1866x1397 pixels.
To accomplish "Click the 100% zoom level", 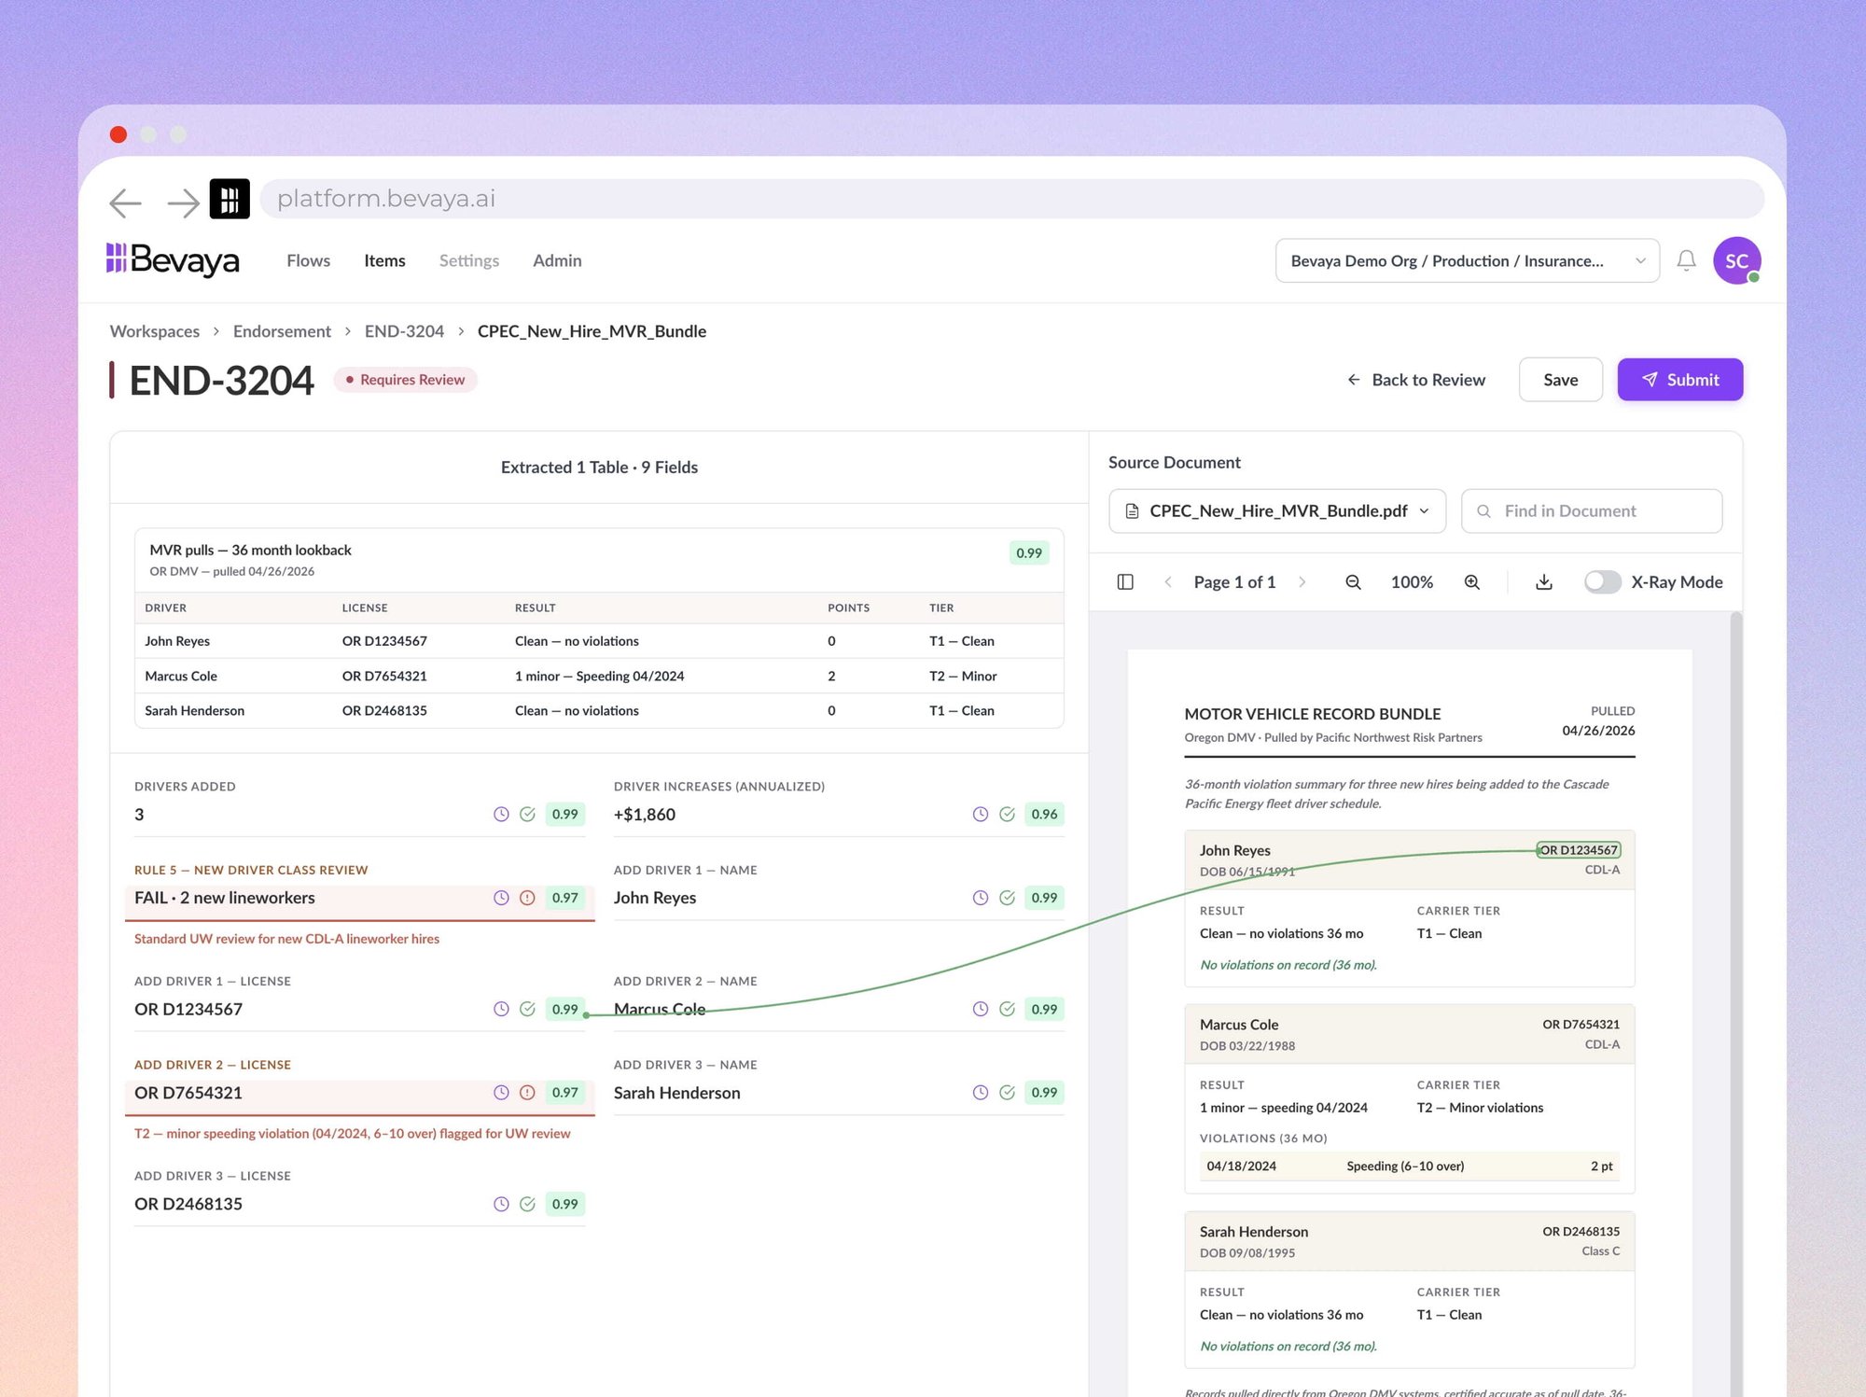I will pos(1412,582).
